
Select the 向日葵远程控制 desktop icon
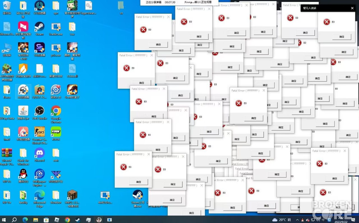click(x=23, y=30)
